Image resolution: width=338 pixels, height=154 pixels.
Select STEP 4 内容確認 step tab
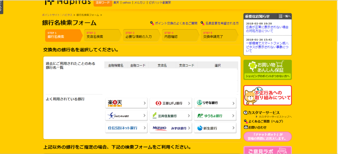181,35
